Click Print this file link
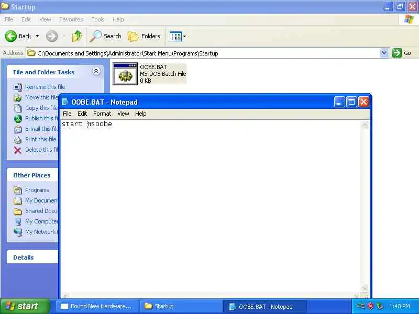The width and height of the screenshot is (419, 314). pos(41,139)
